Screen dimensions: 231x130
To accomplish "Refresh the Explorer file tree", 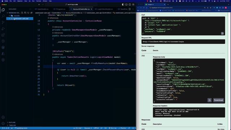I will coord(28,13).
